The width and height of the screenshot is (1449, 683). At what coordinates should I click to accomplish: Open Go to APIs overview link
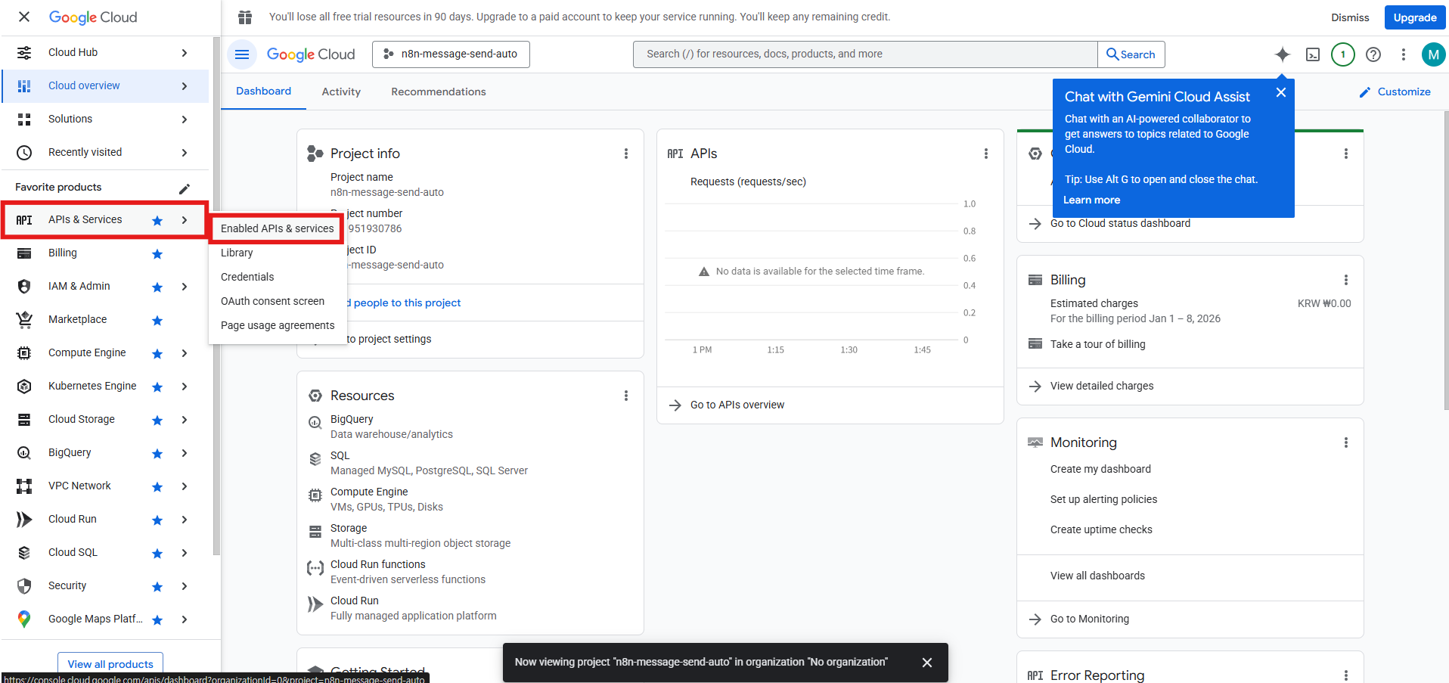[x=737, y=405]
